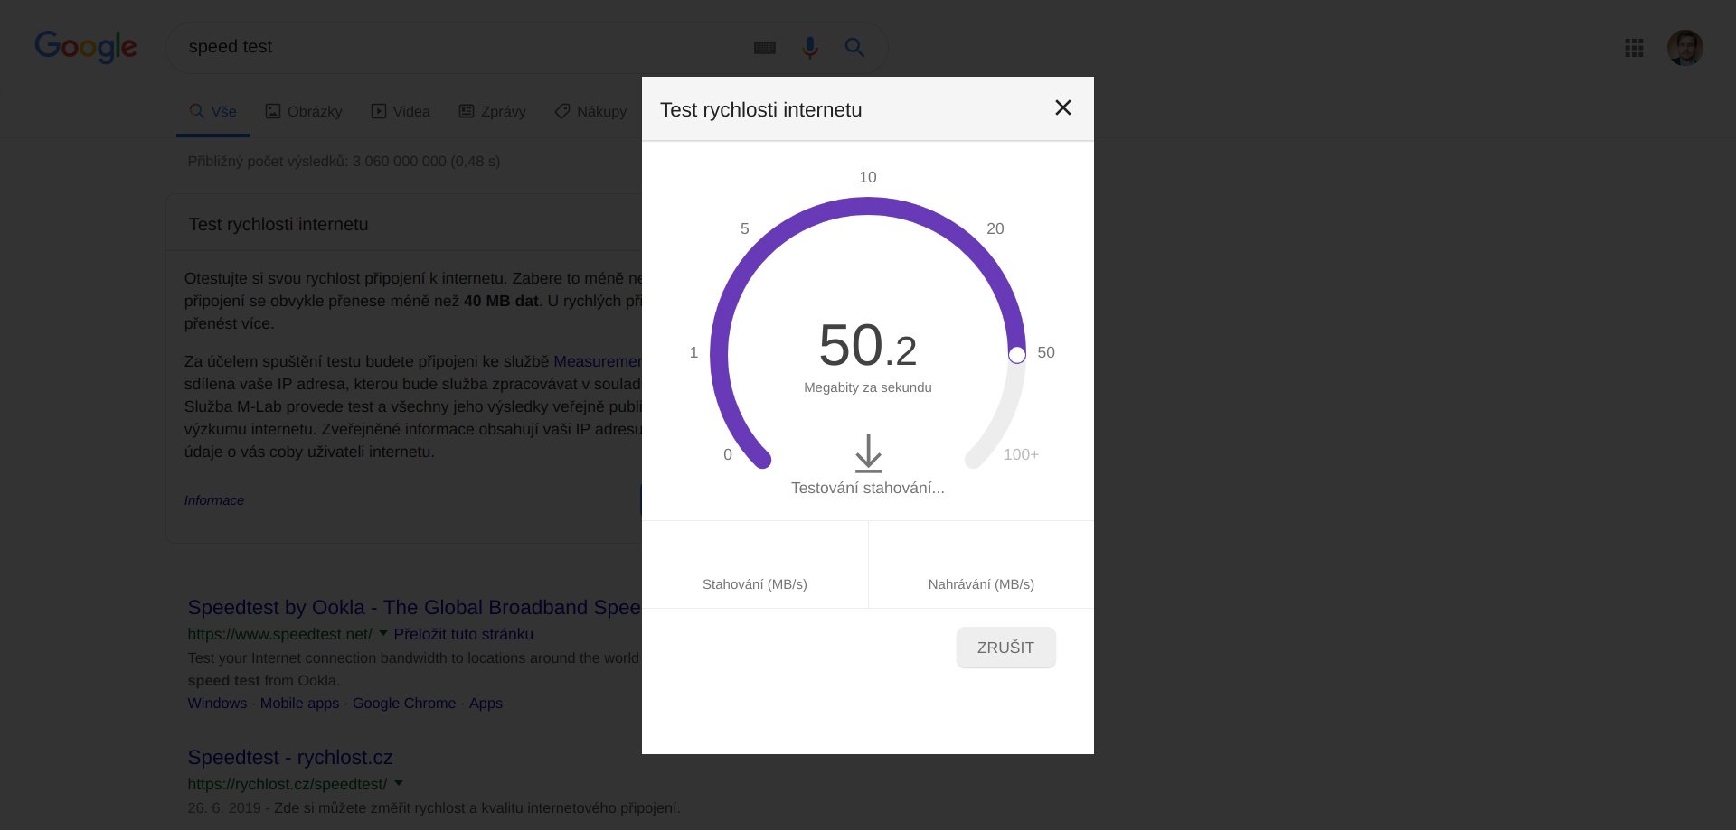Screen dimensions: 1736x830
Task: Click the 'Test rychlosti internetu' dialog title
Action: click(x=761, y=110)
